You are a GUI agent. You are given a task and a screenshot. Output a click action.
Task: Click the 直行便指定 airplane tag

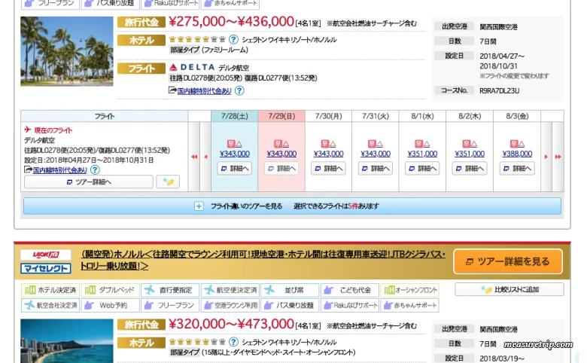[170, 290]
